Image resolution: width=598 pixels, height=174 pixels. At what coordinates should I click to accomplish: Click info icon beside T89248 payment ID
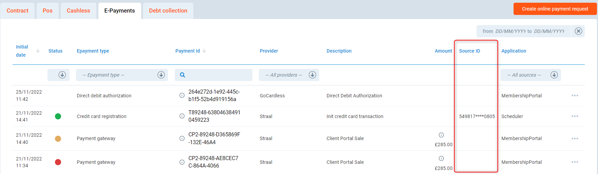(x=182, y=116)
